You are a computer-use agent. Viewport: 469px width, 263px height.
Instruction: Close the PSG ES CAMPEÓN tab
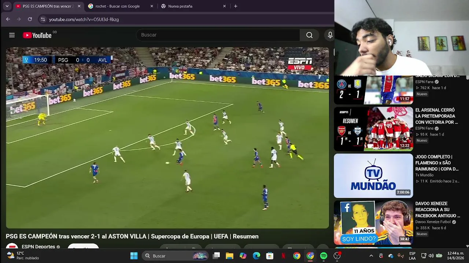(79, 6)
